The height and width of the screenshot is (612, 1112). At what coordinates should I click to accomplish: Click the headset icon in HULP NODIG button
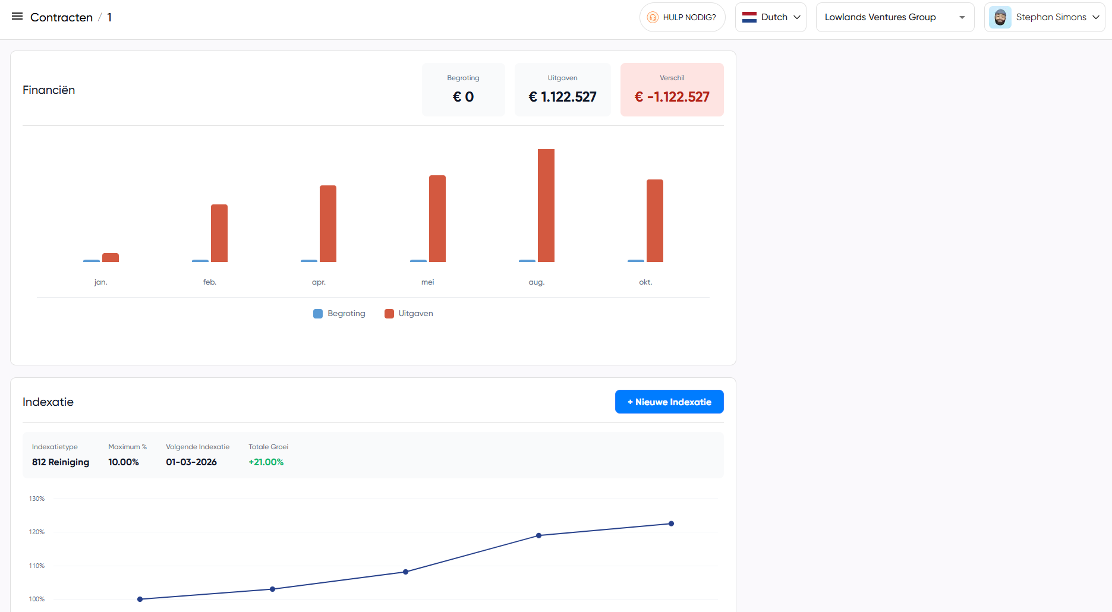pos(653,17)
